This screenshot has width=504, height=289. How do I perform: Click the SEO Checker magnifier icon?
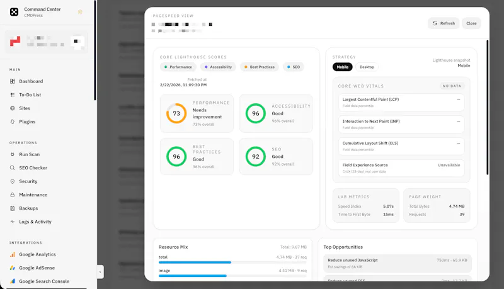(13, 168)
